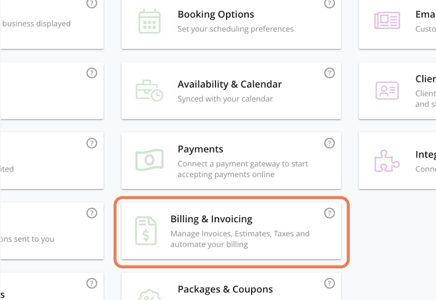
Task: Click the newspaper icon on the Email card
Action: 387,20
